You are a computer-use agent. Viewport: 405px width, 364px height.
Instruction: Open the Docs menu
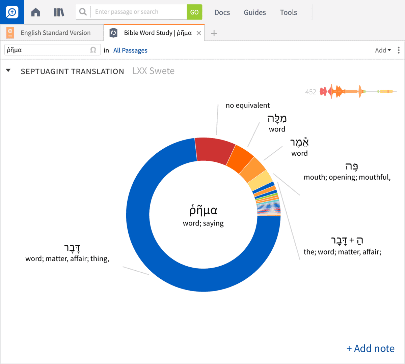(222, 12)
